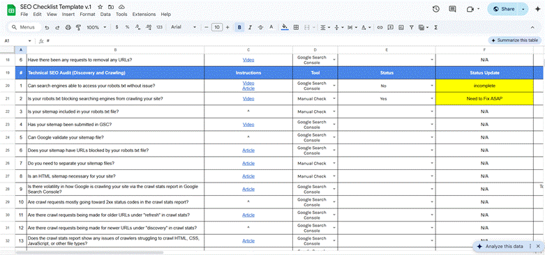Open the text color tool

point(271,27)
